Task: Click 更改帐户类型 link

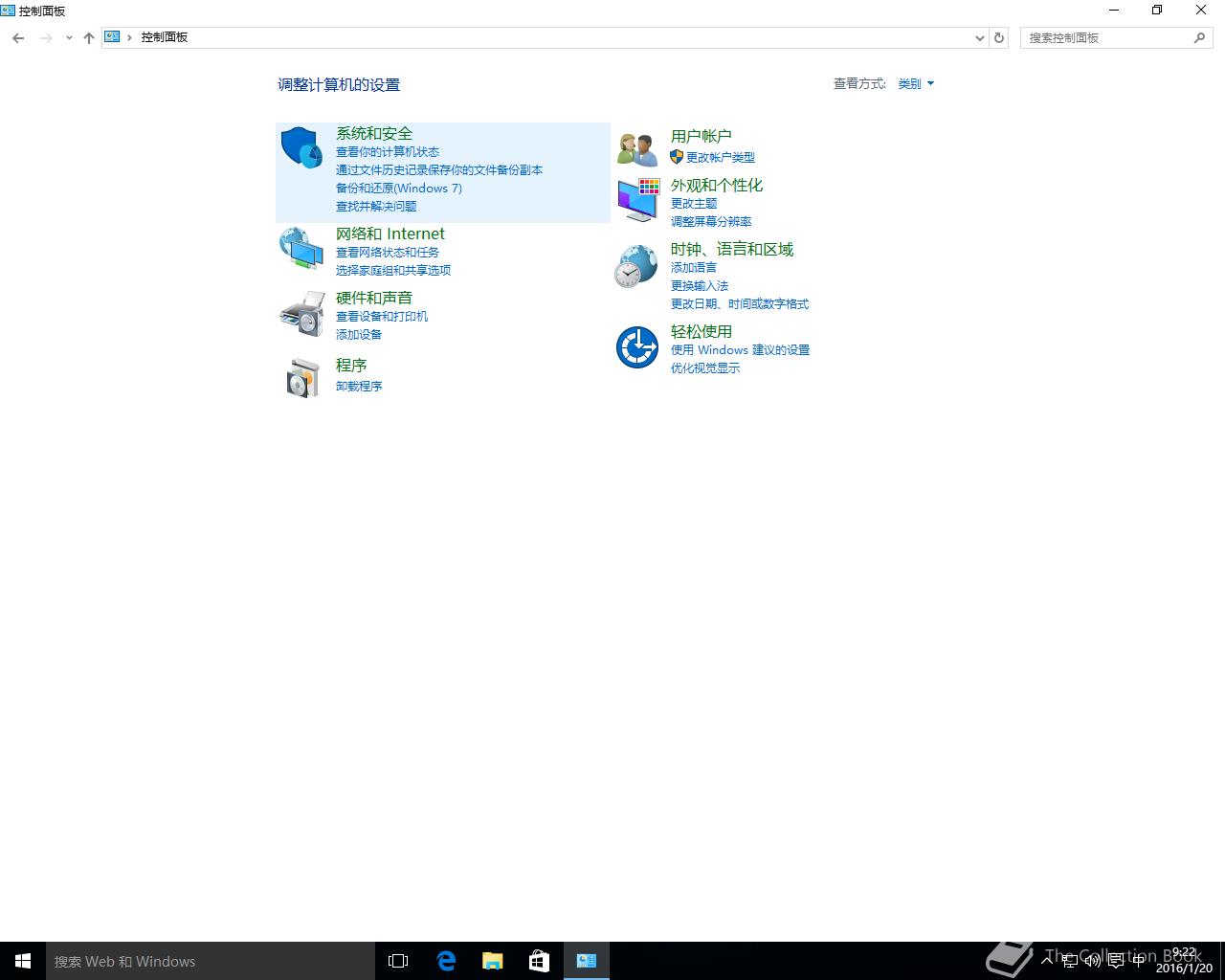Action: [721, 158]
